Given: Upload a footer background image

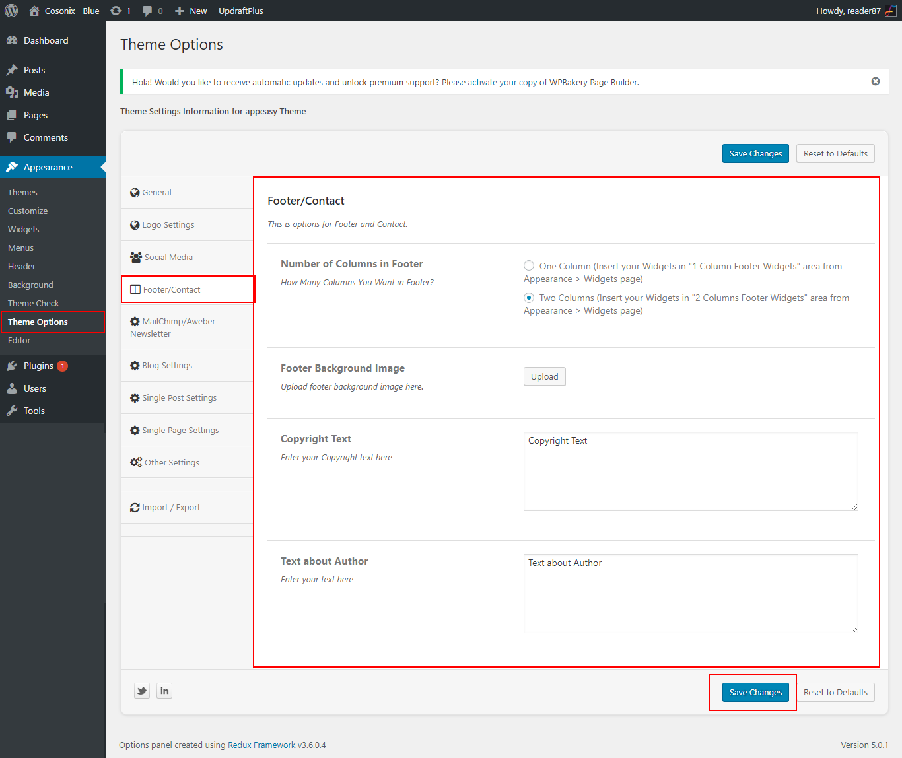Looking at the screenshot, I should [544, 376].
